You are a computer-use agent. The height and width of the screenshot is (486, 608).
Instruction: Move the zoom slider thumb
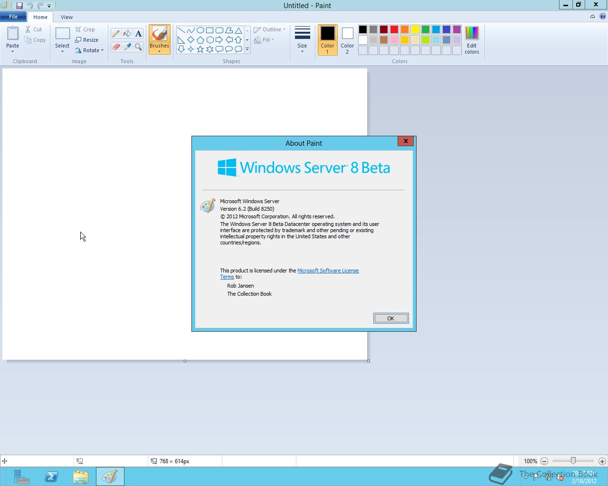tap(573, 461)
